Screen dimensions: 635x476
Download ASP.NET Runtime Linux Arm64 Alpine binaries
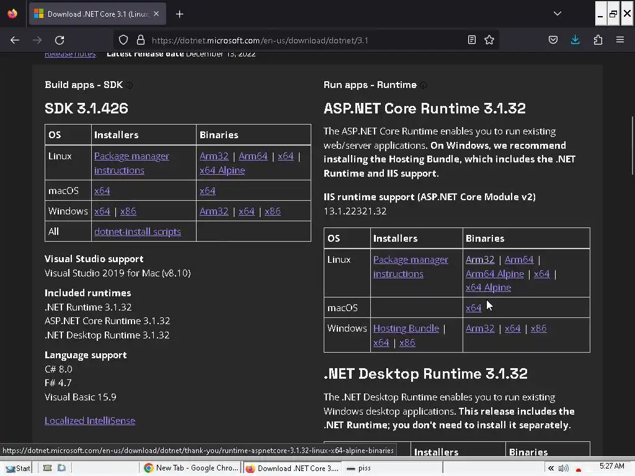495,274
